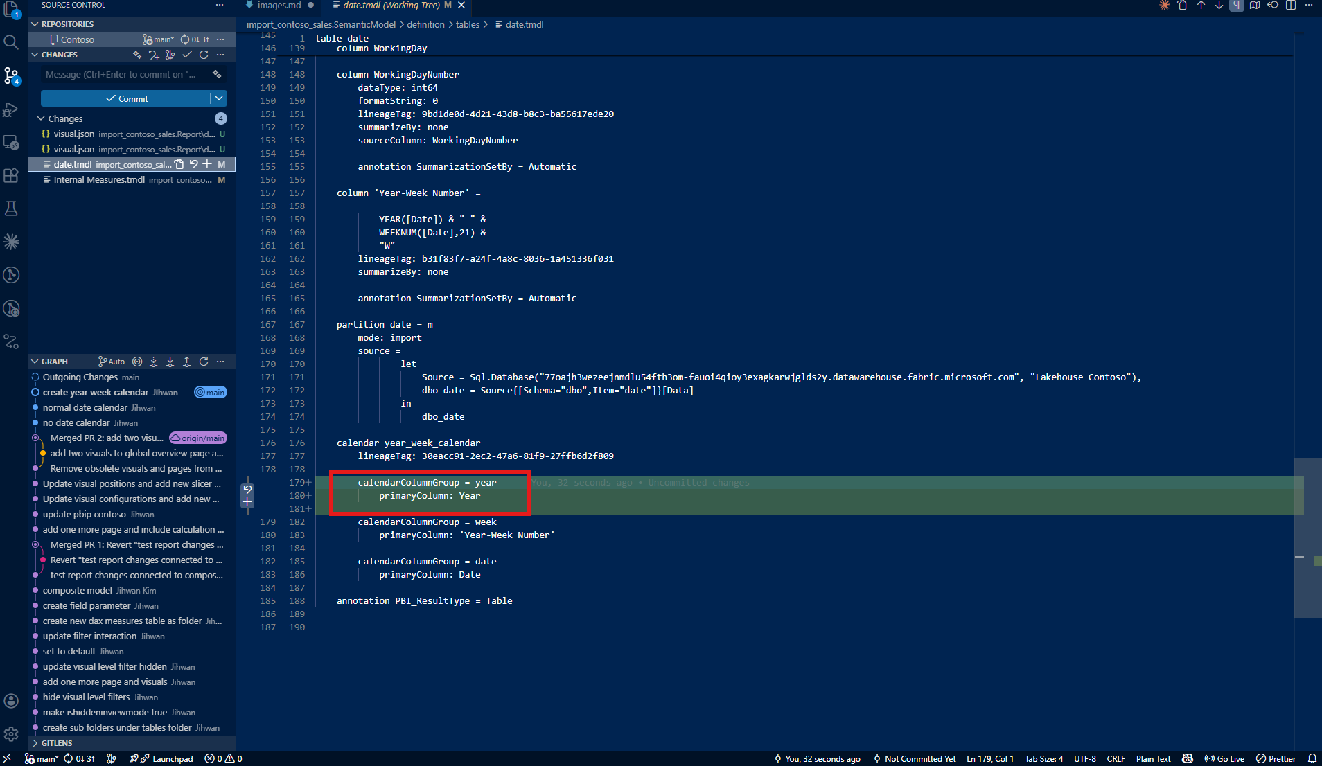1322x766 pixels.
Task: Open the Source Control view icon
Action: point(11,75)
